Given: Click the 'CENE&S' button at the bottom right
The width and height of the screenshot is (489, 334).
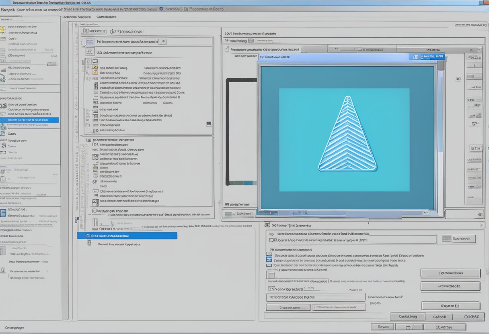Looking at the screenshot, I should point(471,317).
